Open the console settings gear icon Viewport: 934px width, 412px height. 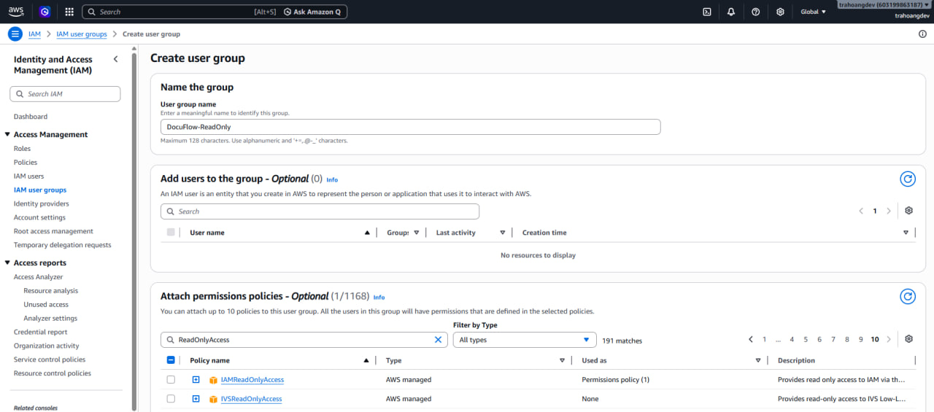click(780, 12)
